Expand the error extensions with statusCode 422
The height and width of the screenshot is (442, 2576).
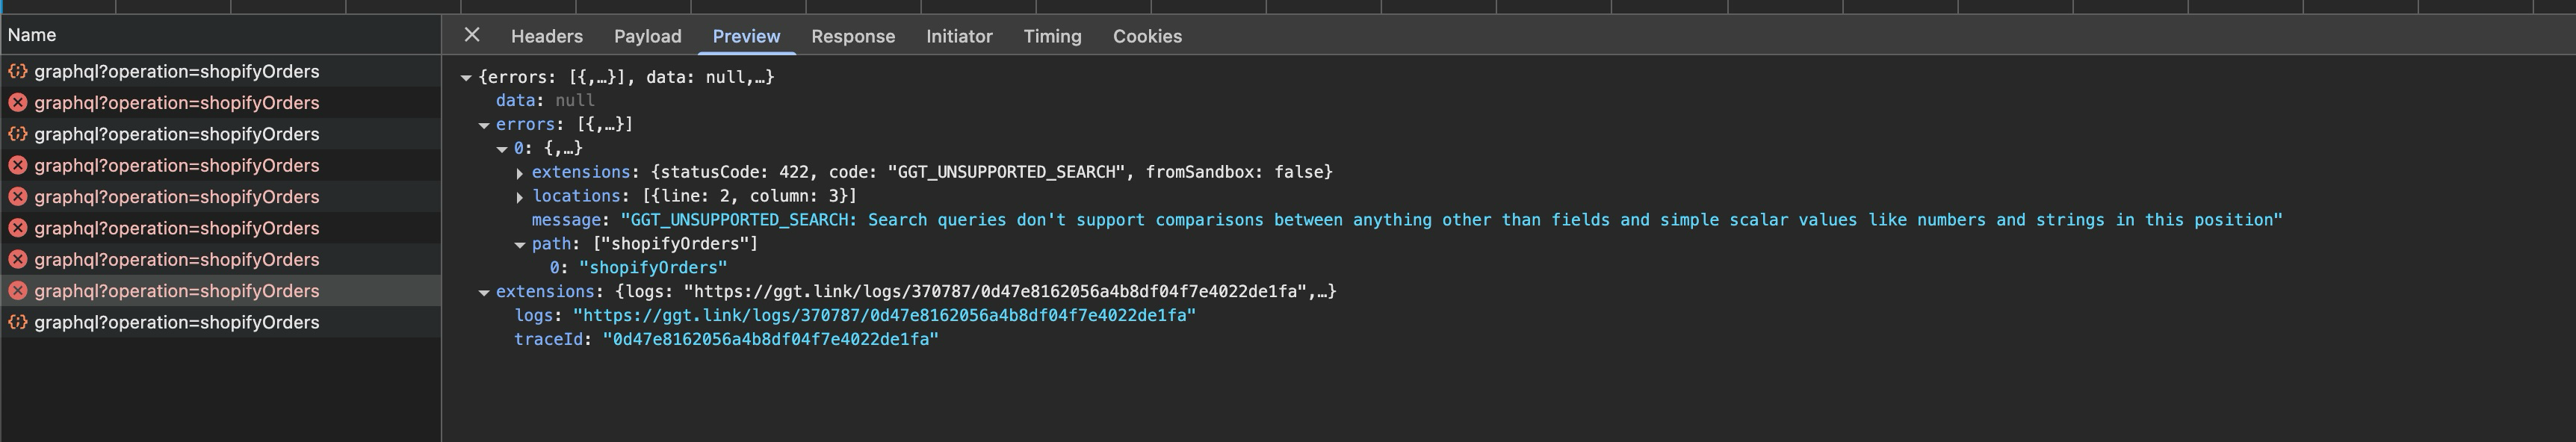520,173
